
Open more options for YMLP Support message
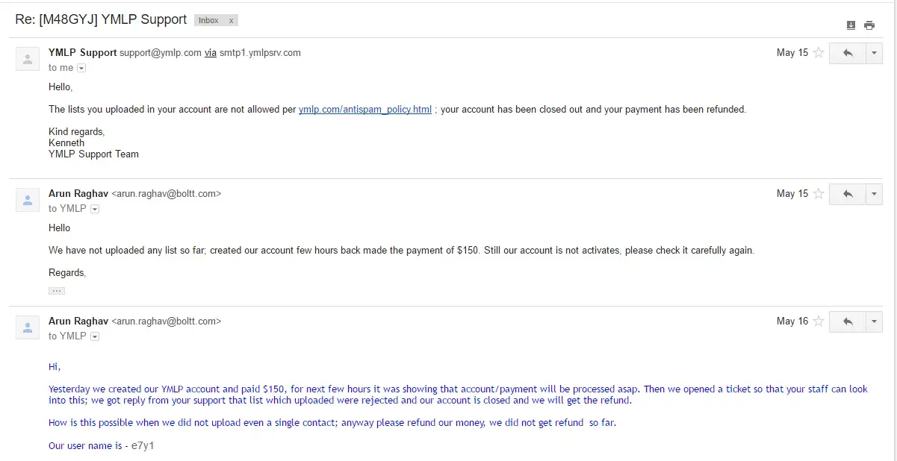(x=875, y=53)
